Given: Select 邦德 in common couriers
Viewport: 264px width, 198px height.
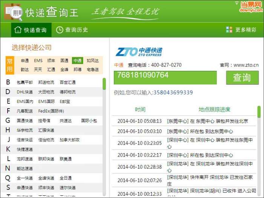Looking at the screenshot, I should [77, 69].
